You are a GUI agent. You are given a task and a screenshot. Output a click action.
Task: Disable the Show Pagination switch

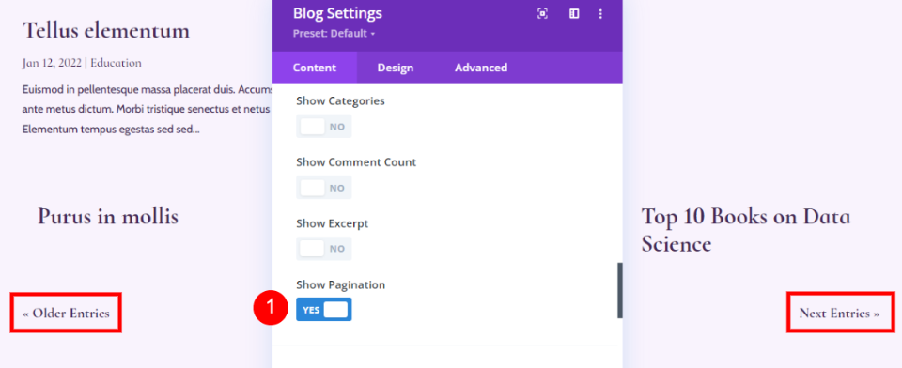click(x=324, y=310)
